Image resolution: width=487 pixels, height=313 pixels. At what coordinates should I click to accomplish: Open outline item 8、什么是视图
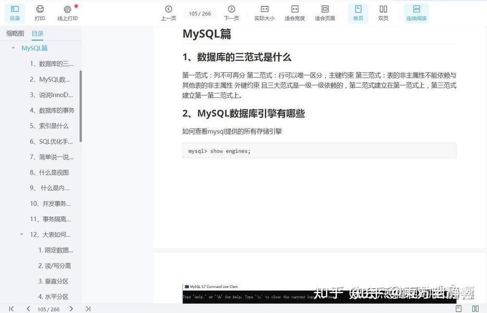(49, 172)
